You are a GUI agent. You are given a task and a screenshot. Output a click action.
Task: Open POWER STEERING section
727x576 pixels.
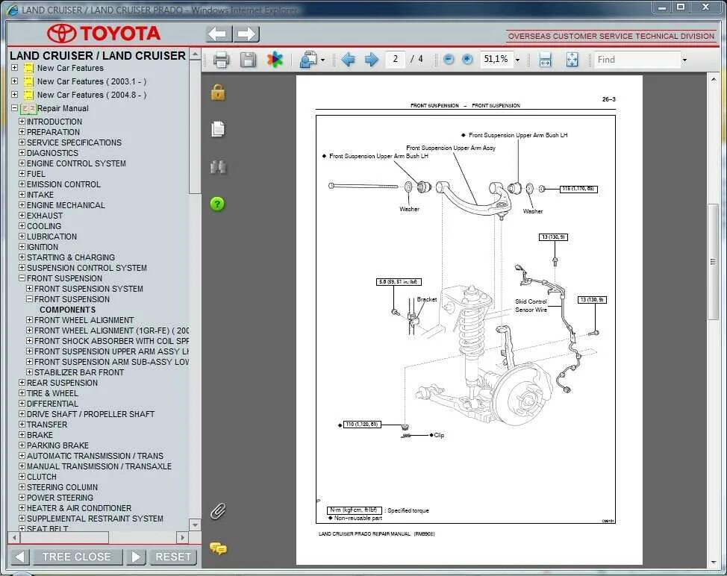pyautogui.click(x=60, y=498)
